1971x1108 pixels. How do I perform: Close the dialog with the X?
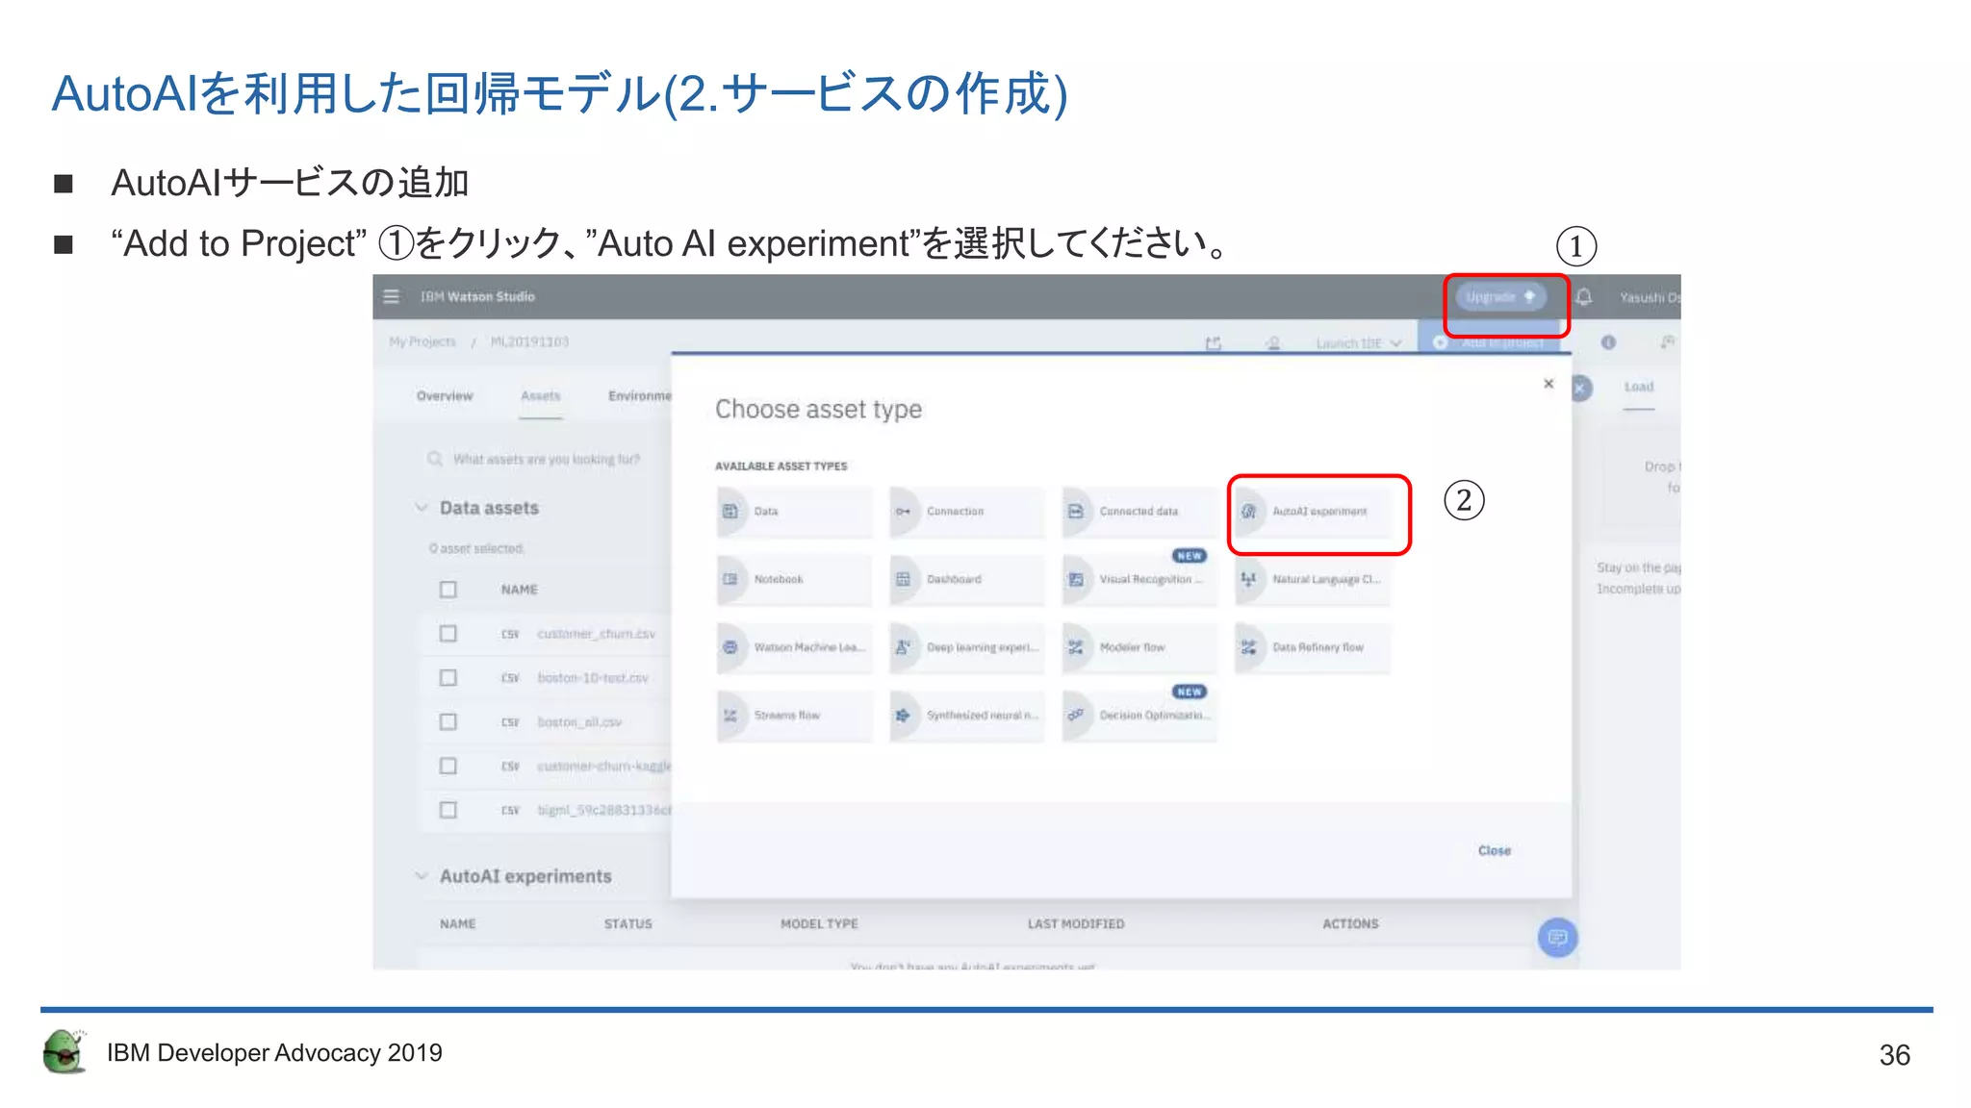click(1549, 384)
